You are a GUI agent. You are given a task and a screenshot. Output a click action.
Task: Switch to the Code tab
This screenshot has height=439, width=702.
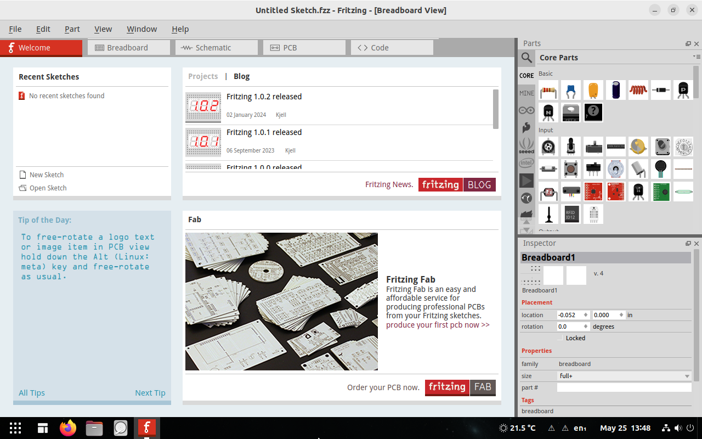(x=392, y=48)
